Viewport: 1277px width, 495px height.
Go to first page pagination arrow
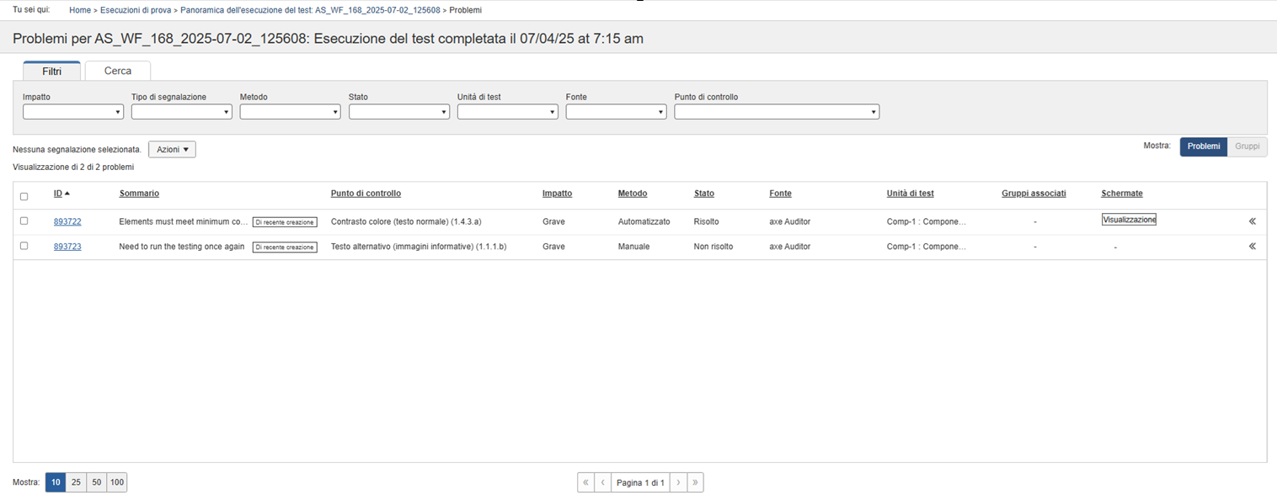point(585,482)
